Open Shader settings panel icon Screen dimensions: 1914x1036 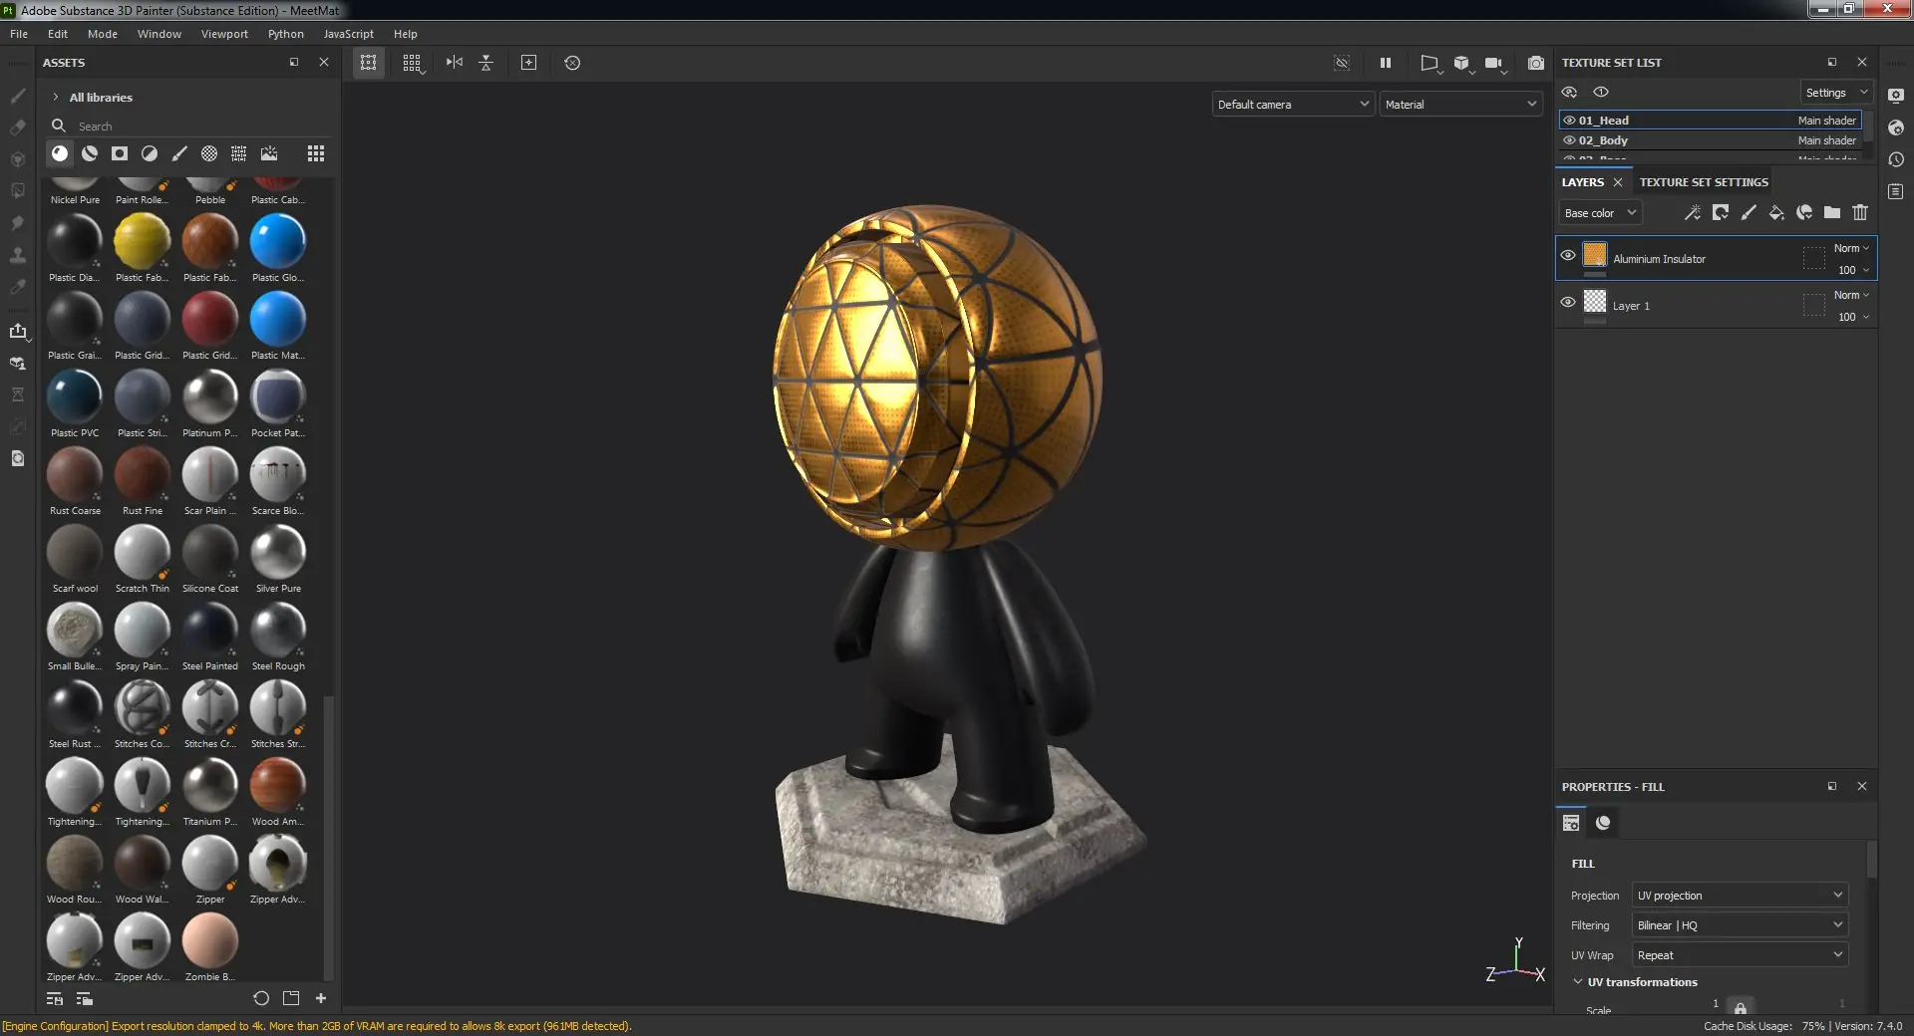1896,128
